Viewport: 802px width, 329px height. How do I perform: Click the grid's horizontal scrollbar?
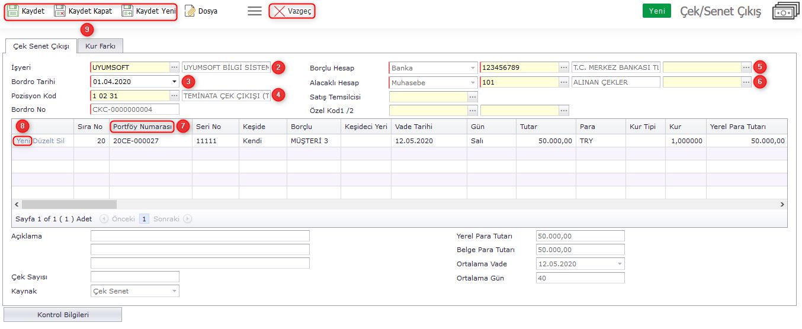click(69, 204)
